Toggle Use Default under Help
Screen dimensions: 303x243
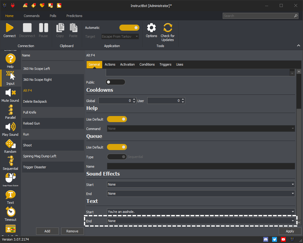click(x=117, y=119)
